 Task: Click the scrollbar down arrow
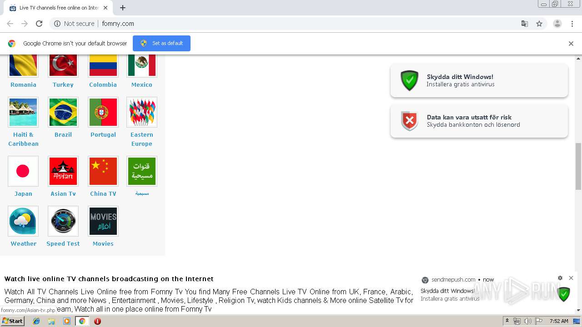(578, 310)
